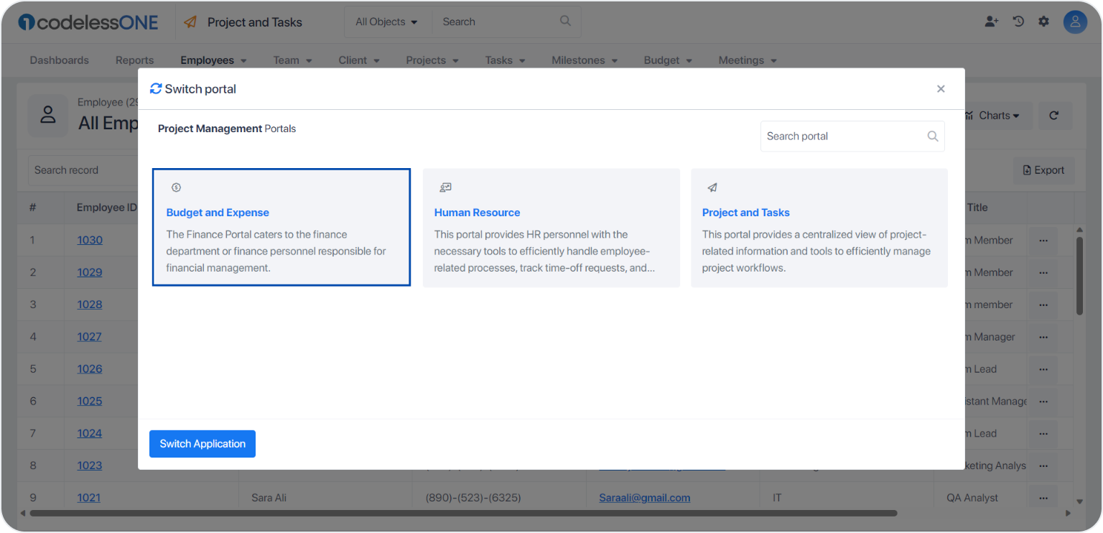Click the table's horizontal scrollbar

pos(463,513)
